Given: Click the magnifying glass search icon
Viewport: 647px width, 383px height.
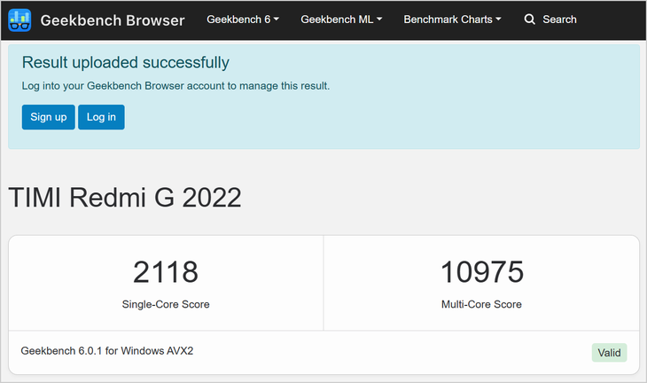Looking at the screenshot, I should (529, 20).
